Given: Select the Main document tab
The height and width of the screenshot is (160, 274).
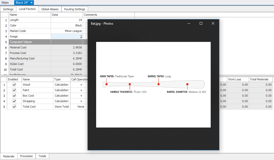Looking at the screenshot, I should [x=5, y=3].
